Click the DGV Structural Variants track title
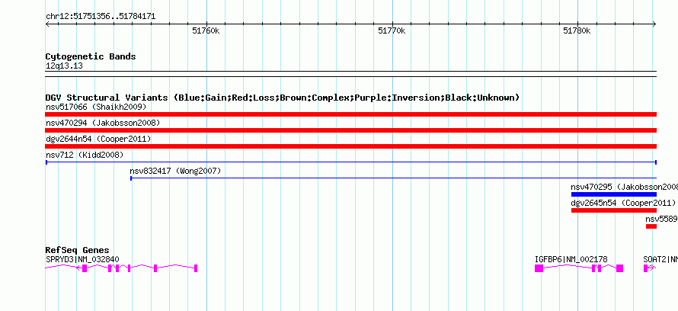The height and width of the screenshot is (311, 678). tap(283, 98)
